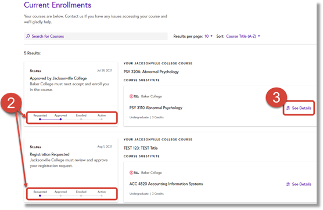This screenshot has height=210, width=323.
Task: Click Status label in the PSY 320A card
Action: 35,71
